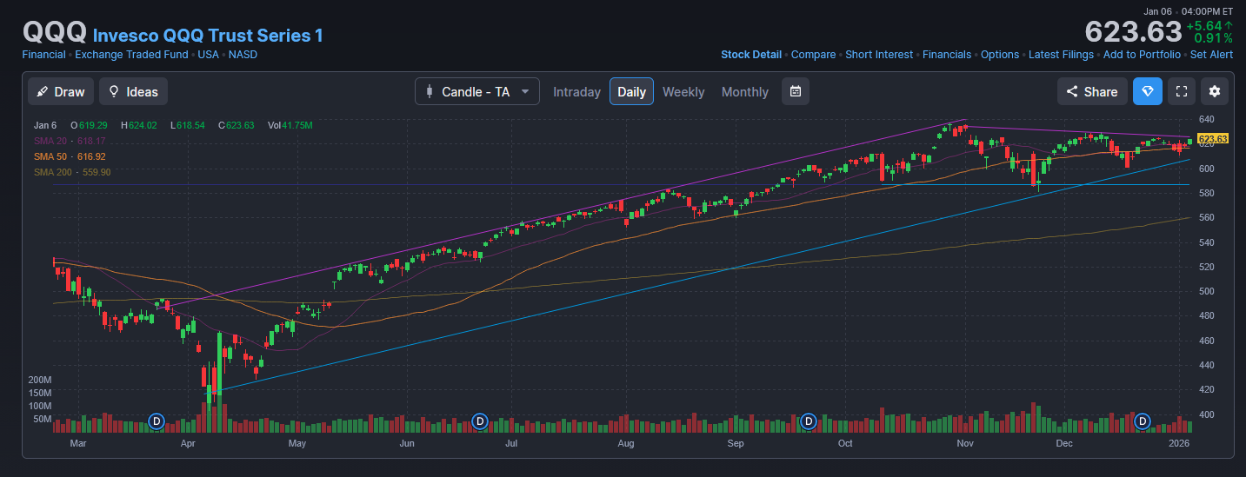Click the 0.91% percent change value
This screenshot has height=477, width=1246.
tap(1213, 38)
